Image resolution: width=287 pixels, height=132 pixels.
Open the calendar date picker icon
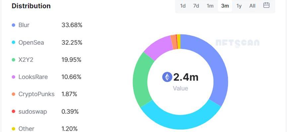266,5
